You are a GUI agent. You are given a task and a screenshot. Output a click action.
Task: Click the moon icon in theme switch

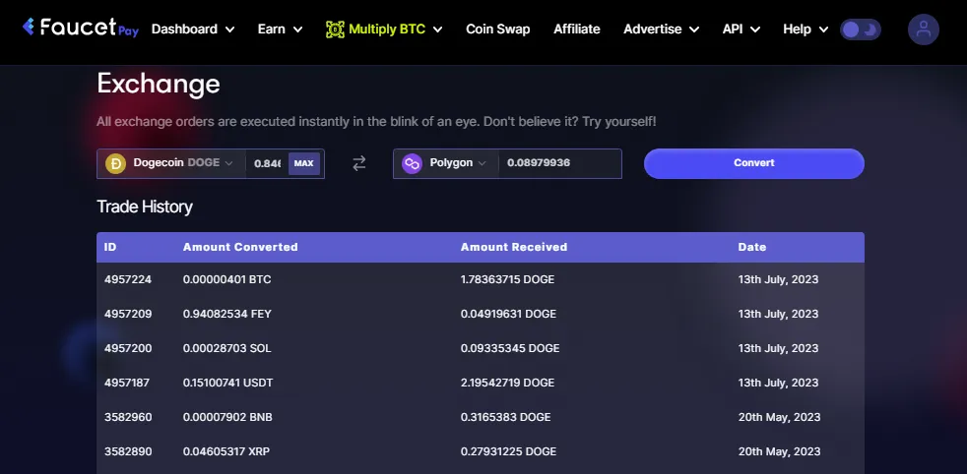(x=870, y=30)
